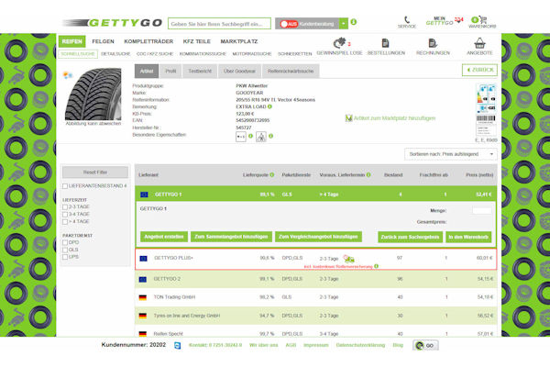Open the Gewinnspiel Lose icon

click(339, 43)
